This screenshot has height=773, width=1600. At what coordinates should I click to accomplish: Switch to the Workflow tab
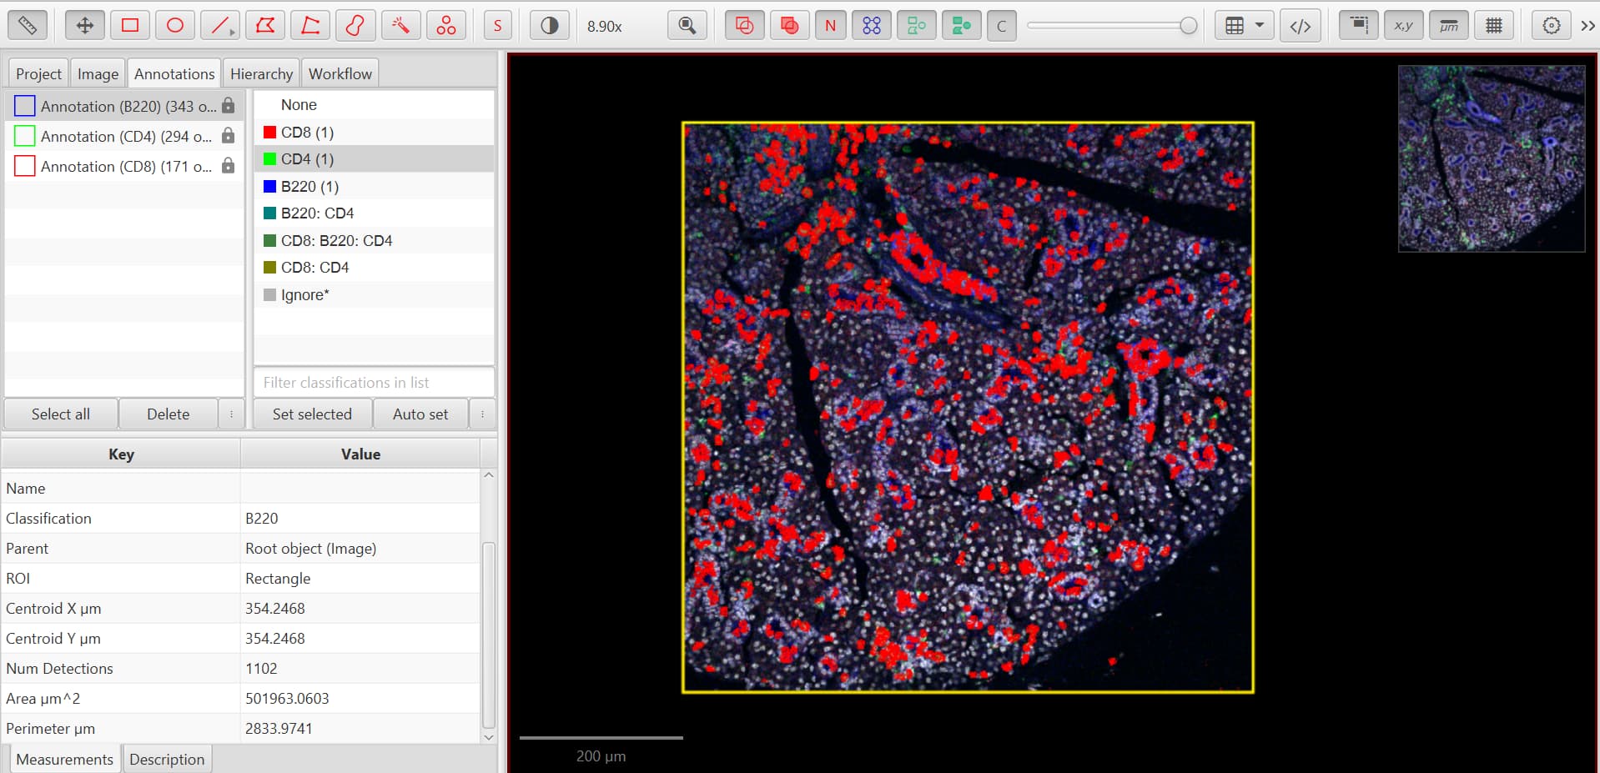(340, 73)
